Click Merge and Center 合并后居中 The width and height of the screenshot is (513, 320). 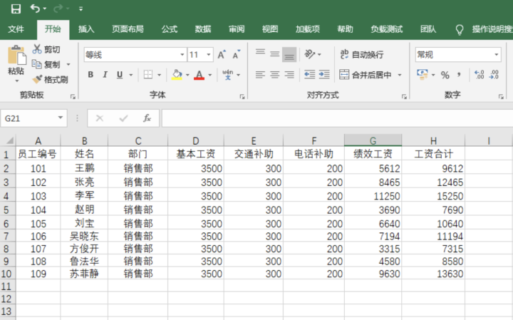tap(365, 75)
